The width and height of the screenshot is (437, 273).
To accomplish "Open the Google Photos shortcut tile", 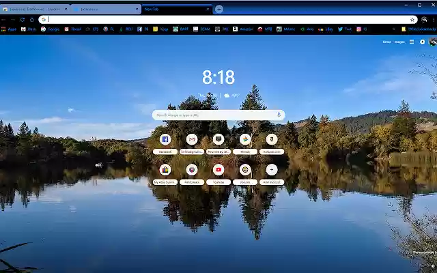I will pos(245,144).
